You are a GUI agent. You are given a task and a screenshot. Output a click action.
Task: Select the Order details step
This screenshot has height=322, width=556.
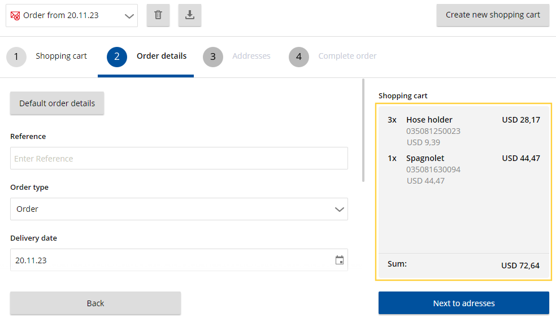tap(147, 56)
